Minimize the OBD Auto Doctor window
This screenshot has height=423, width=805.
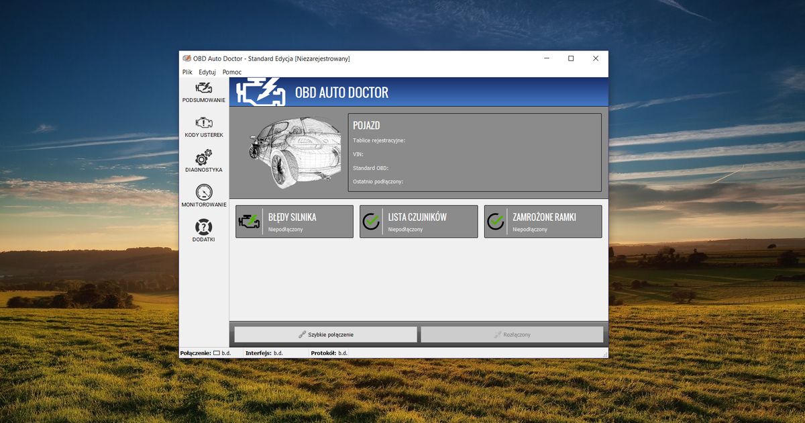click(x=547, y=58)
